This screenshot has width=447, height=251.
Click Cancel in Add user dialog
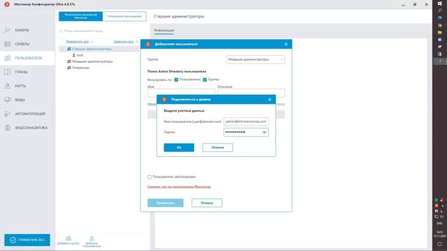click(x=207, y=203)
